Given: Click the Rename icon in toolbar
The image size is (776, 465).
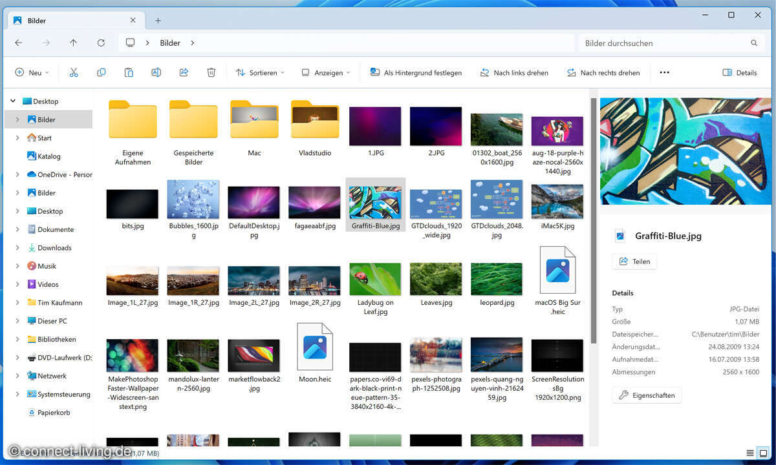Looking at the screenshot, I should pos(156,72).
